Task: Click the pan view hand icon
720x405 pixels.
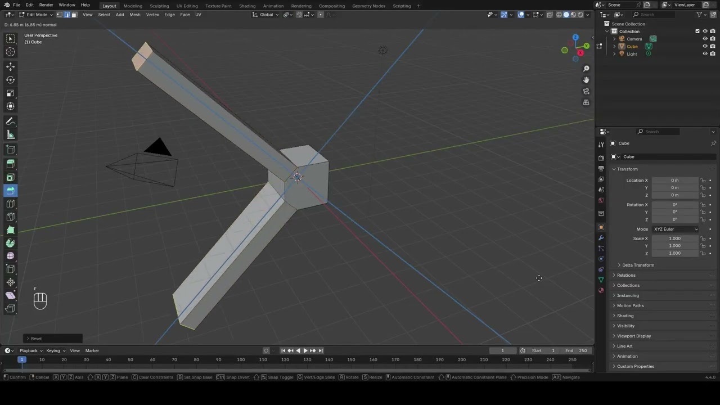Action: tap(586, 80)
